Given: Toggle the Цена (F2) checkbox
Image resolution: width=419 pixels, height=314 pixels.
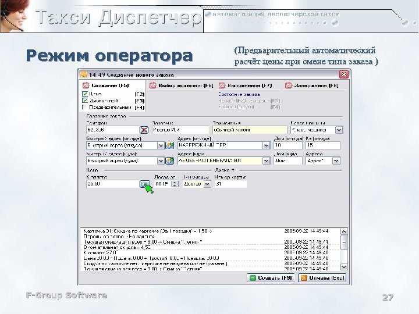Looking at the screenshot, I should pyautogui.click(x=85, y=94).
